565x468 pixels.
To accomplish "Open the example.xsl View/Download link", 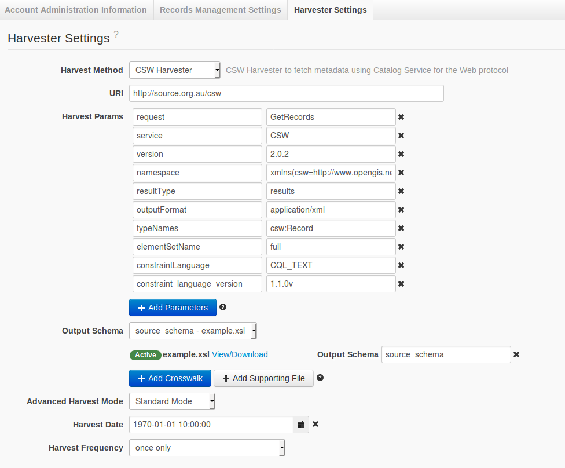I will click(240, 354).
